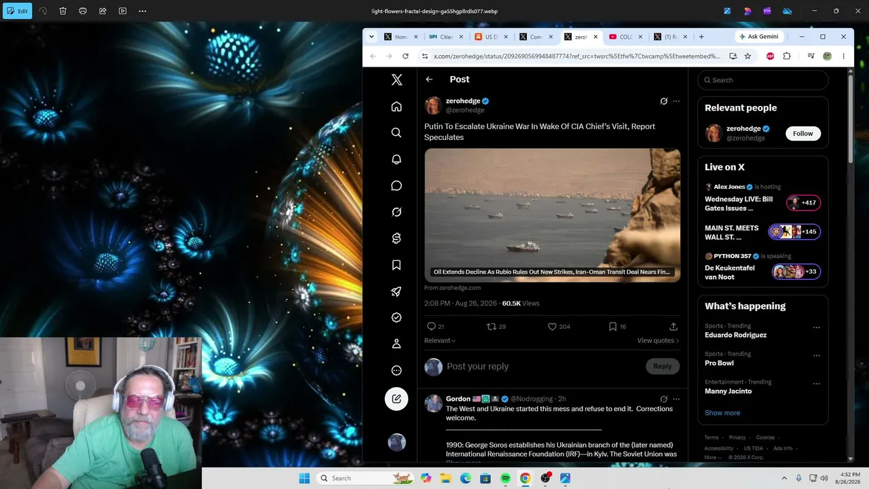This screenshot has height=489, width=869.
Task: Open the article image card from zerohedge.com
Action: coord(553,215)
